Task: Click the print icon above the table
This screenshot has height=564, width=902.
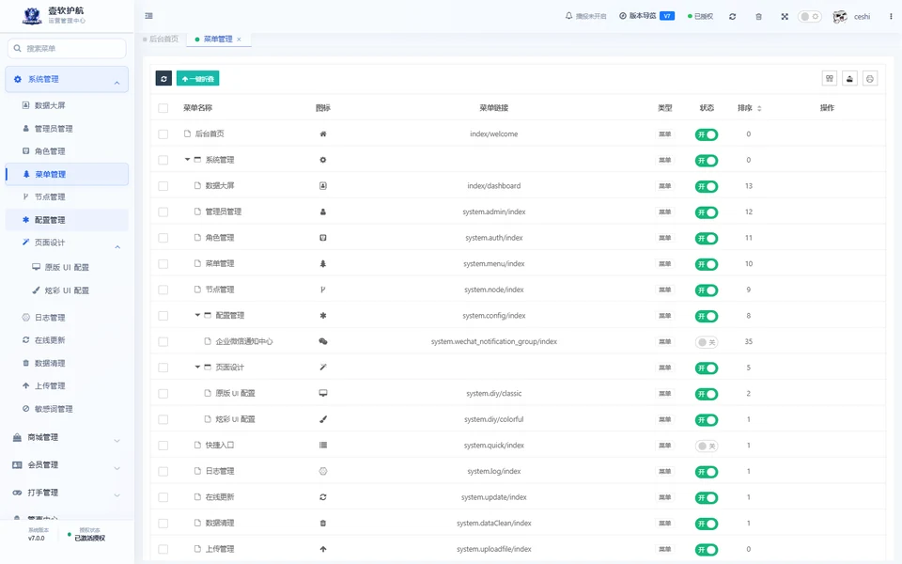Action: tap(870, 79)
